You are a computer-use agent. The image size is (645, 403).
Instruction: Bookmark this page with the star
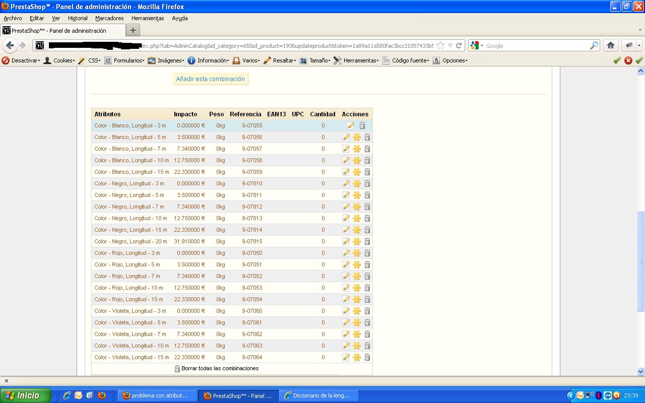[x=440, y=45]
